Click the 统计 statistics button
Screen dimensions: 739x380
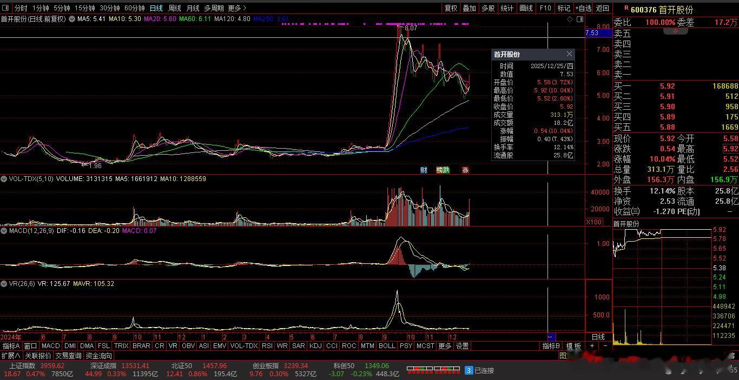point(507,8)
